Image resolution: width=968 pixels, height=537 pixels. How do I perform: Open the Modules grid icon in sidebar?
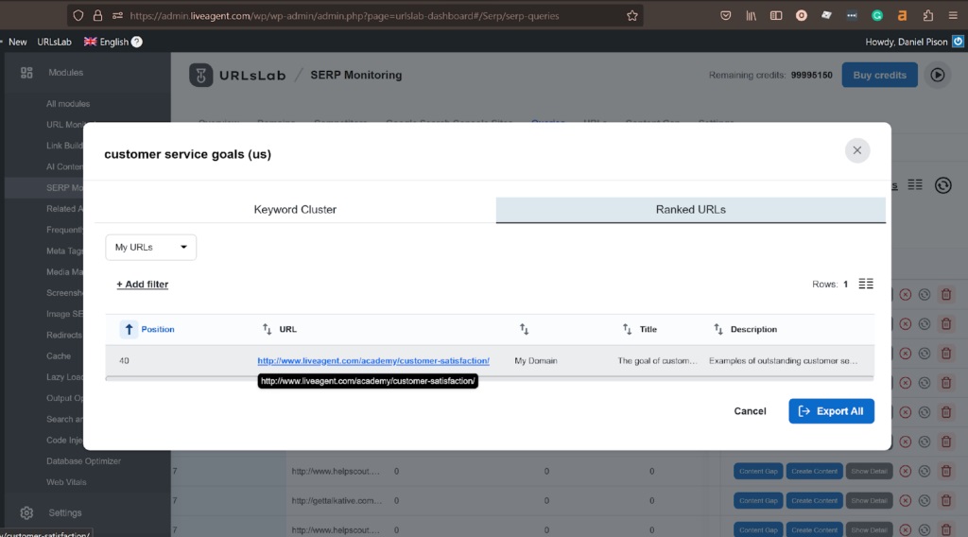pyautogui.click(x=26, y=73)
